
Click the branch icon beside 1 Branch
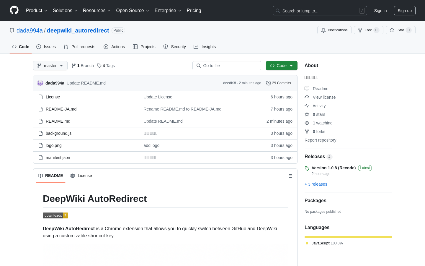pos(74,66)
